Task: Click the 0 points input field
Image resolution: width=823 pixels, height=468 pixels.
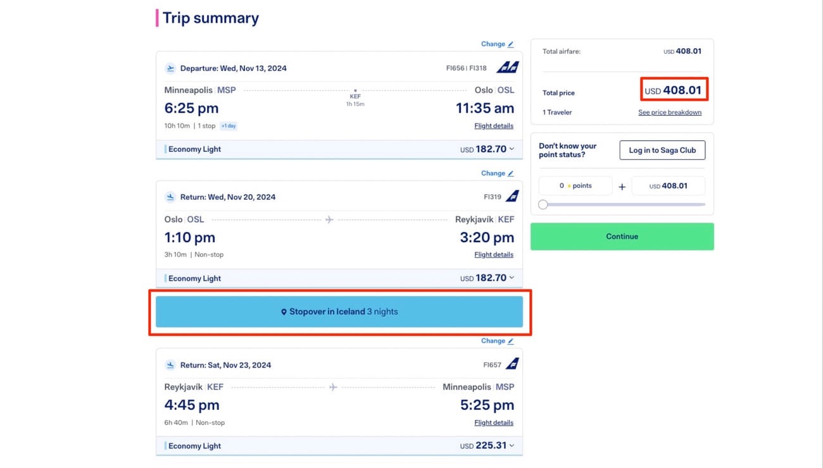Action: point(575,185)
